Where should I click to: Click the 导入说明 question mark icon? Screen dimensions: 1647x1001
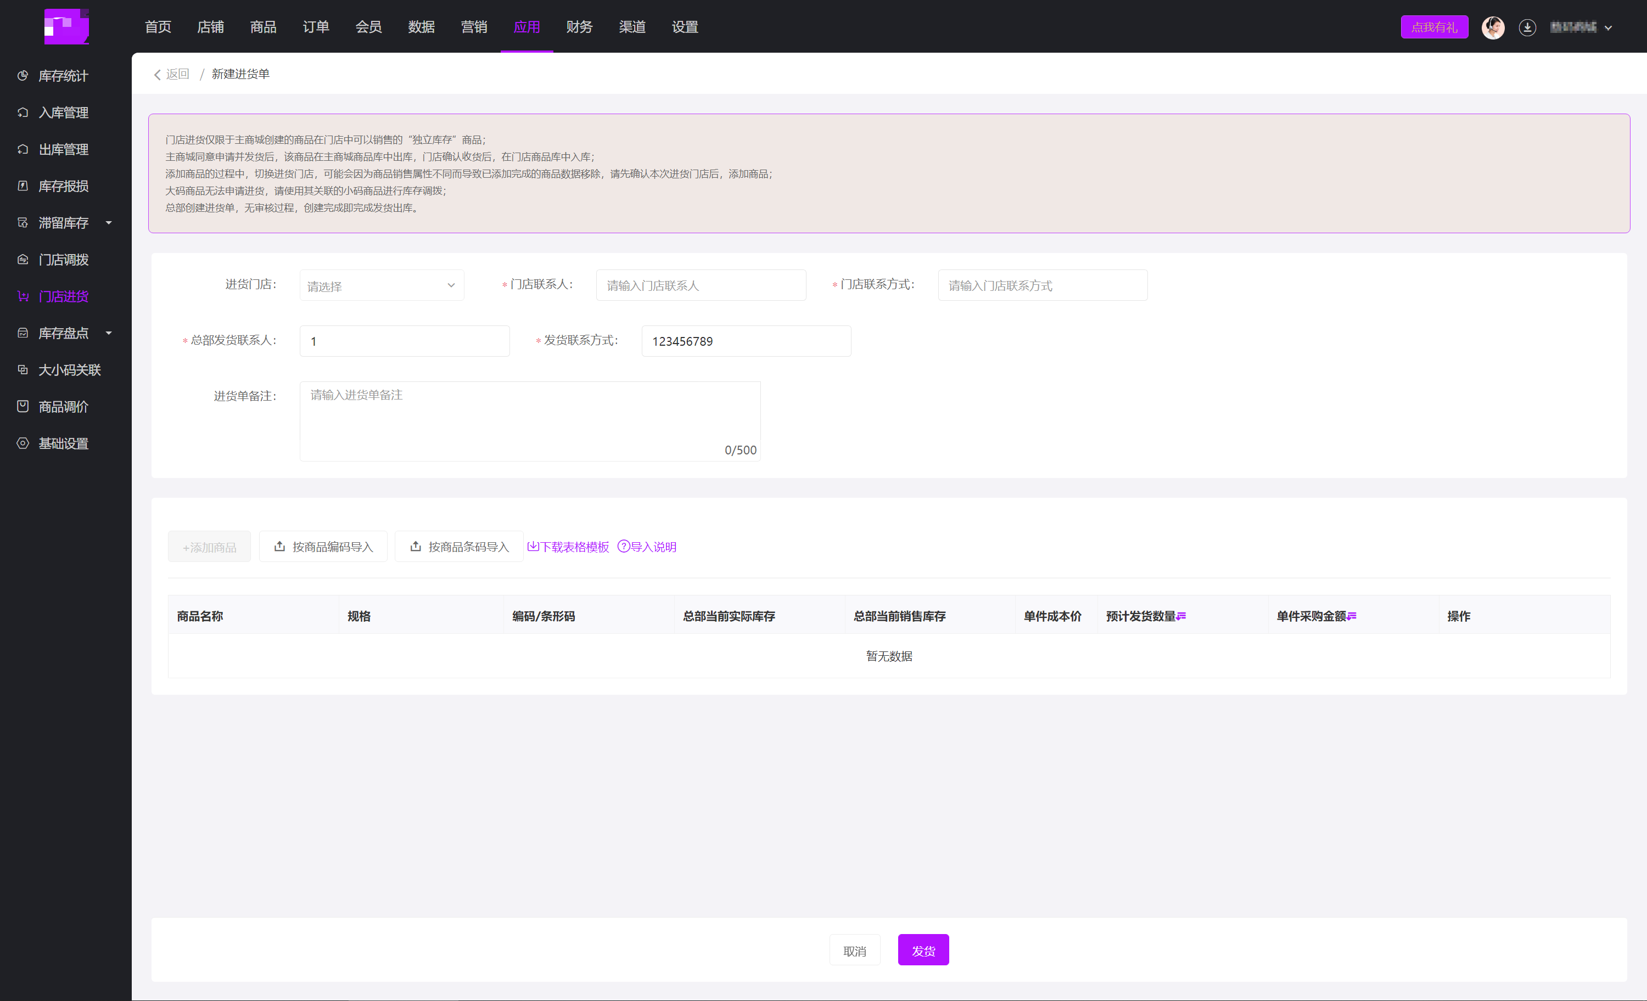click(623, 546)
